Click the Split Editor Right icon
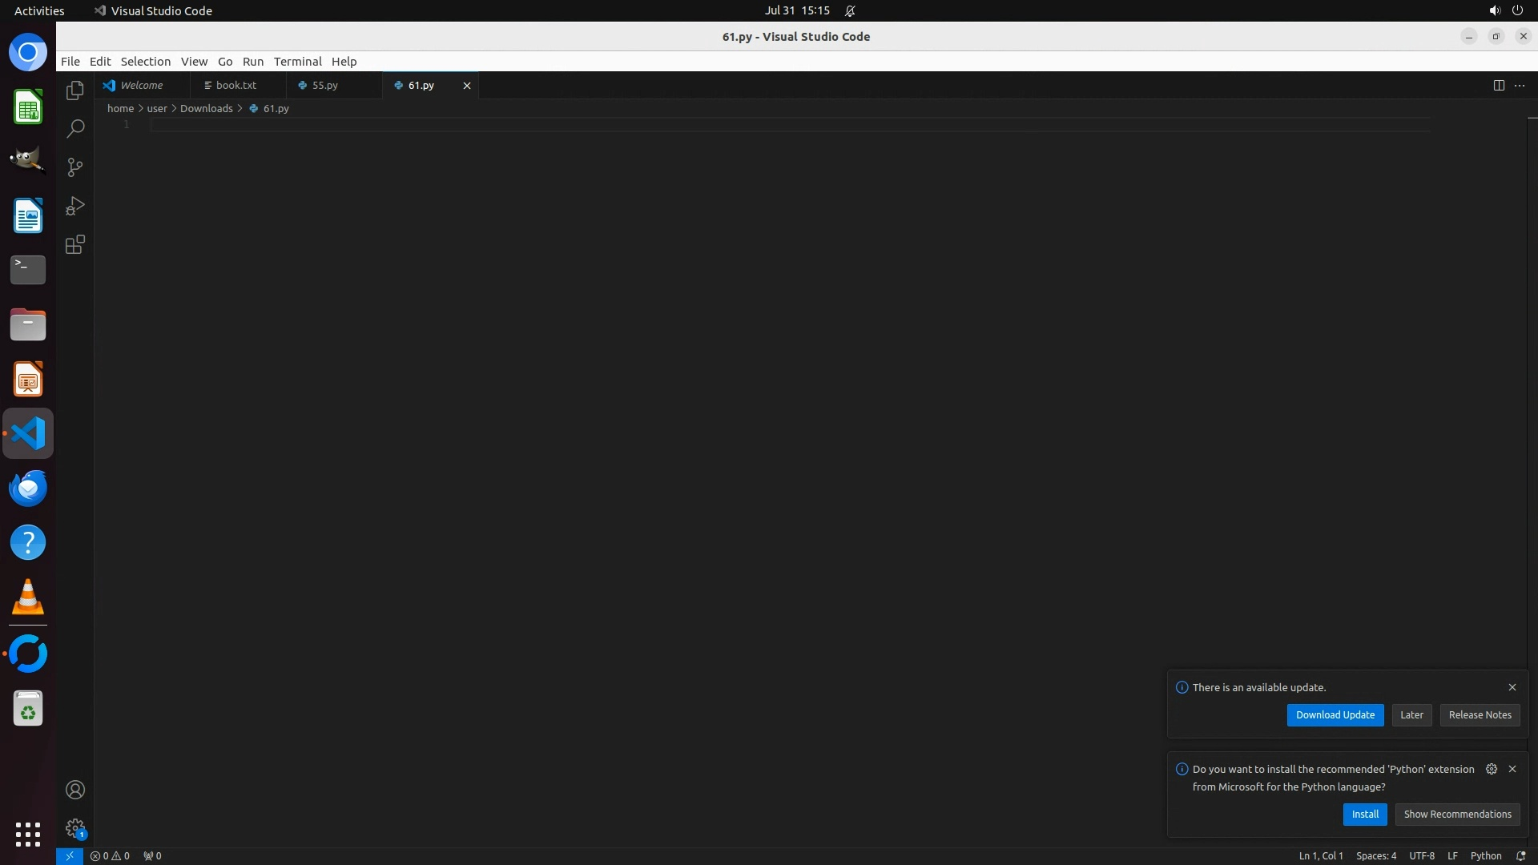 tap(1499, 86)
